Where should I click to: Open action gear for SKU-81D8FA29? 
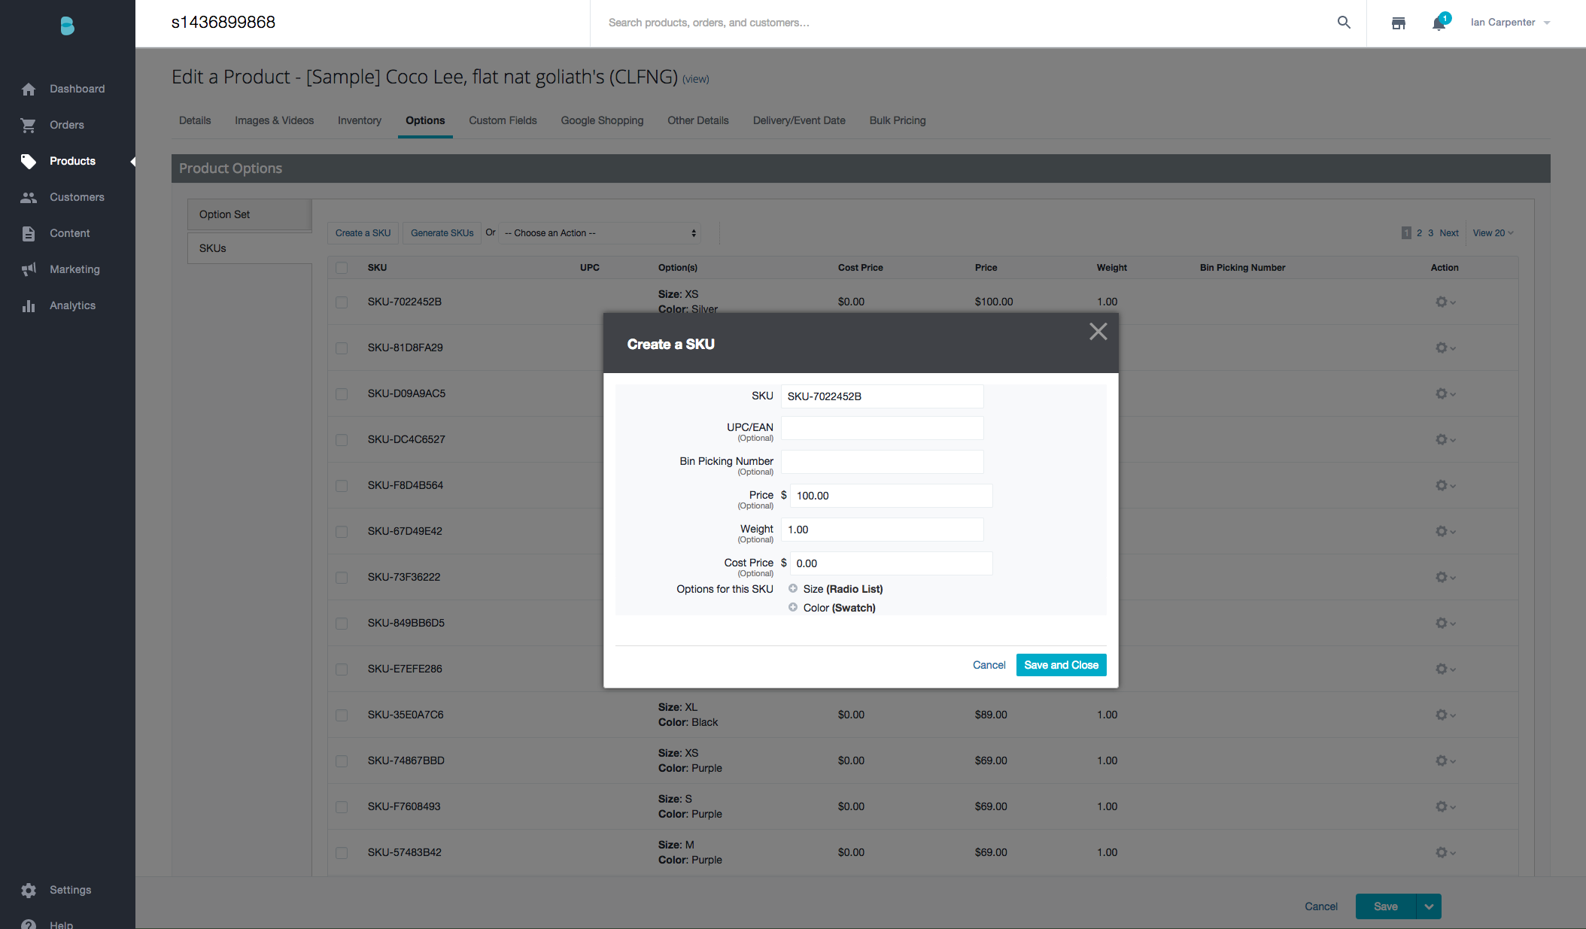pyautogui.click(x=1445, y=348)
